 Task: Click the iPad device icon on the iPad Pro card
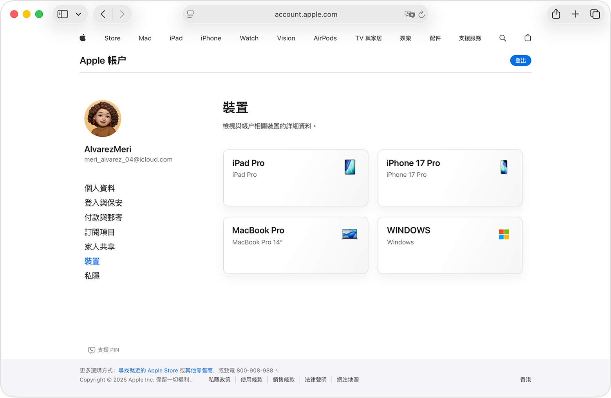[350, 167]
